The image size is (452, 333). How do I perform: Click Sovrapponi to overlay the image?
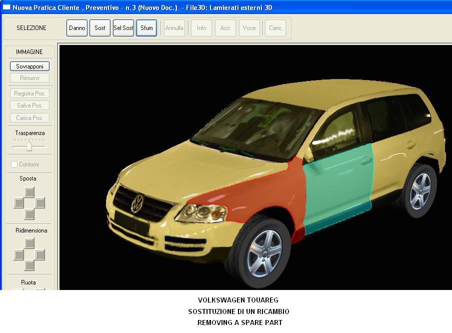29,66
